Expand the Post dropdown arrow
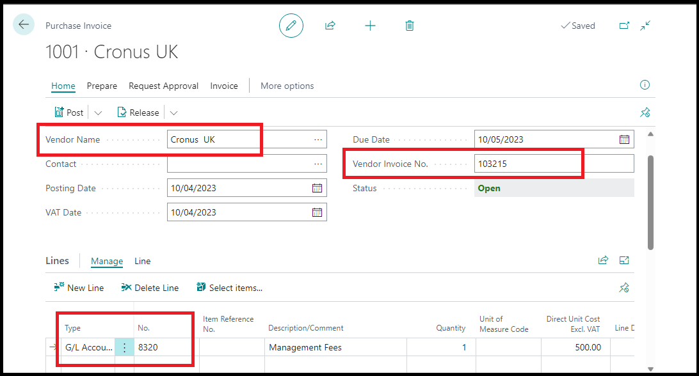Viewport: 699px width, 376px height. click(x=98, y=113)
